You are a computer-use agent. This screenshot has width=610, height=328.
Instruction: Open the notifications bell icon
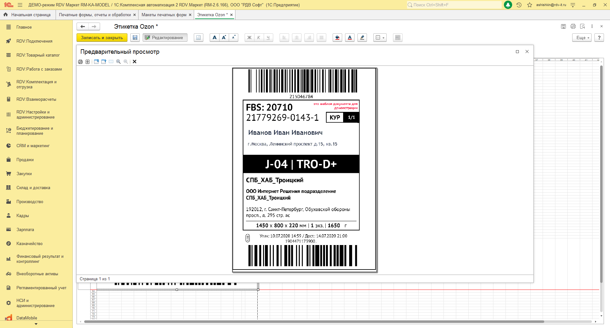[x=508, y=5]
